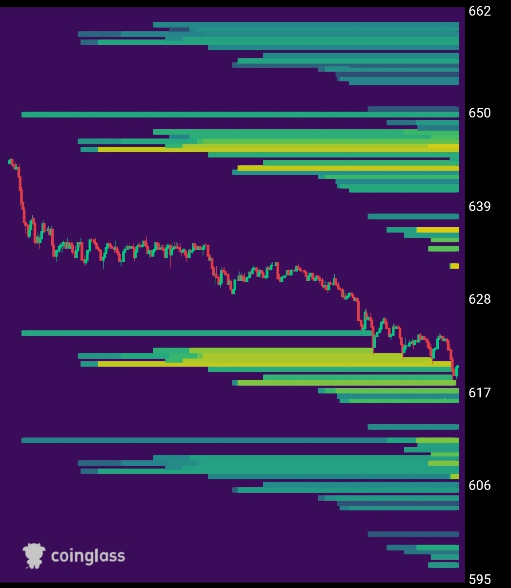Click the 639 price level label
The height and width of the screenshot is (588, 511).
479,207
